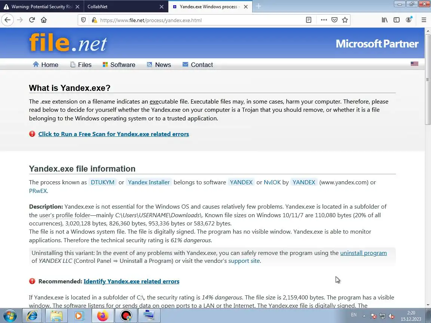Open Windows Explorer folder in taskbar
This screenshot has height=323, width=431.
(x=56, y=316)
